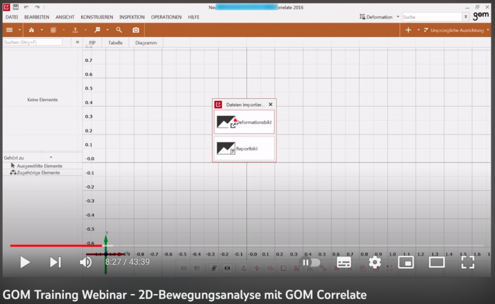This screenshot has height=304, width=495.
Task: Click the undo arrow icon
Action: pos(26,7)
